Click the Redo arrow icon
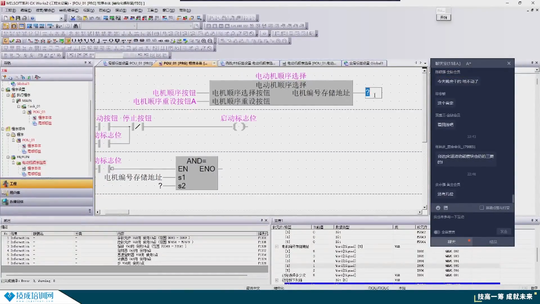540x304 pixels. point(98,18)
